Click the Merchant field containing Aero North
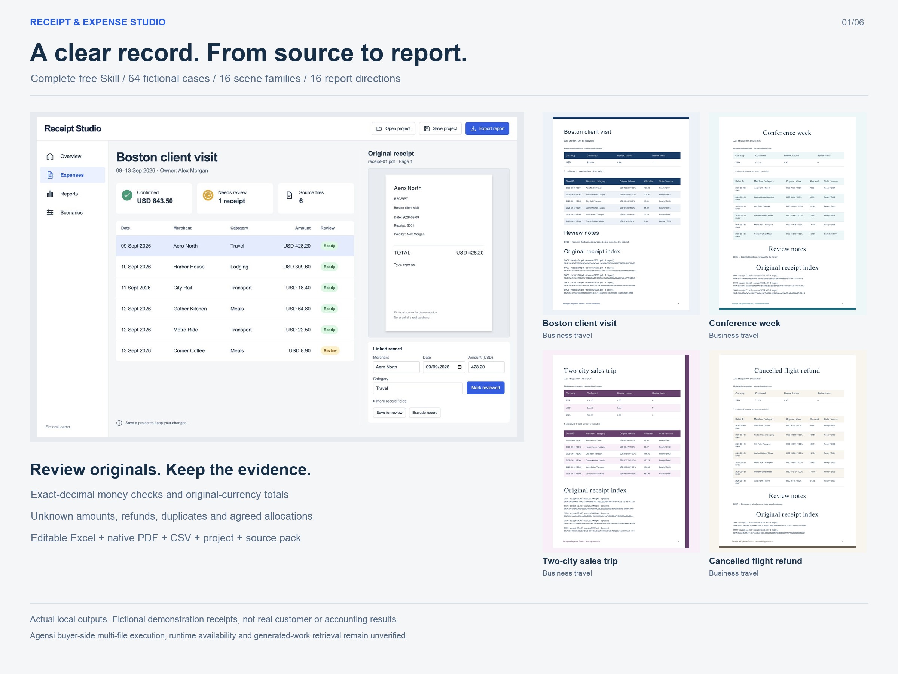 pos(396,367)
